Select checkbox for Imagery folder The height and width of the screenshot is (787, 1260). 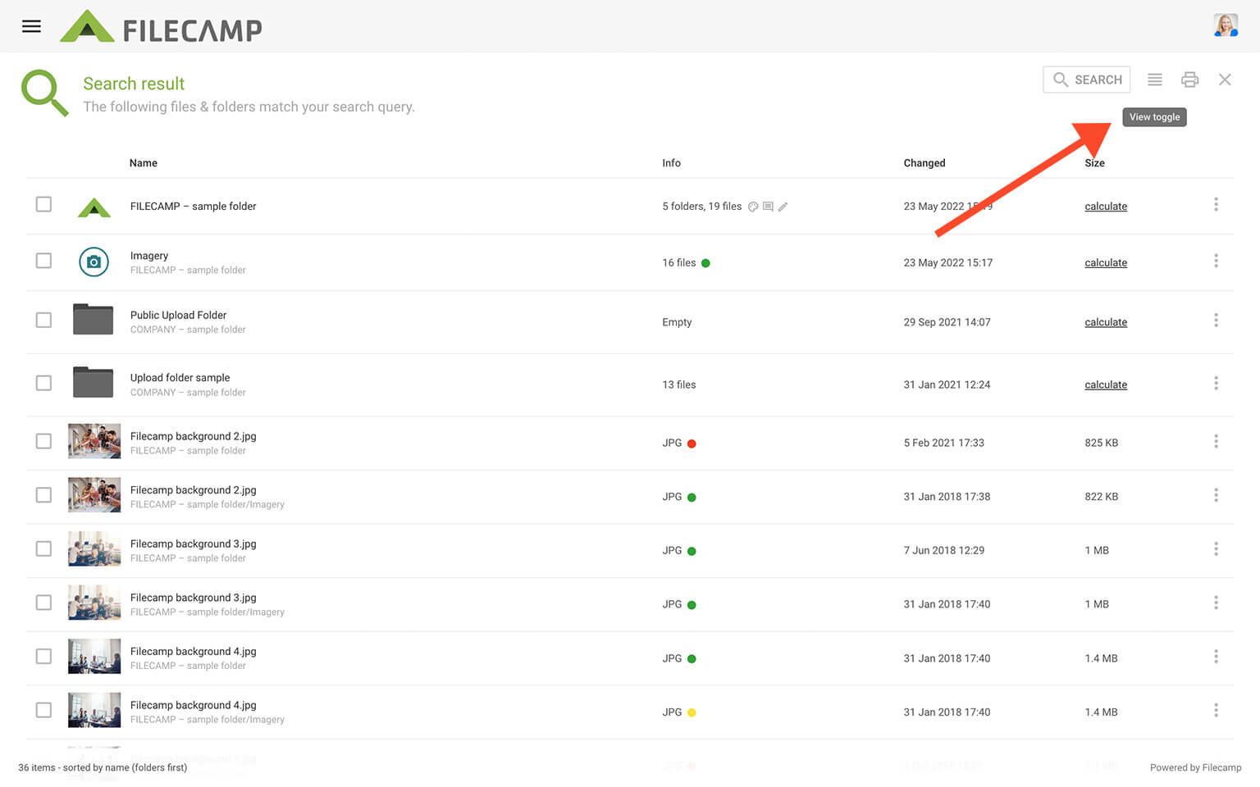[43, 261]
